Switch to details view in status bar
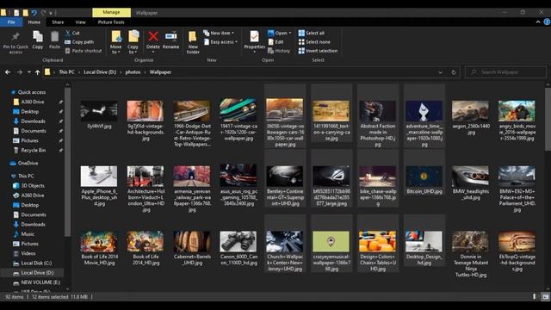 coord(535,296)
